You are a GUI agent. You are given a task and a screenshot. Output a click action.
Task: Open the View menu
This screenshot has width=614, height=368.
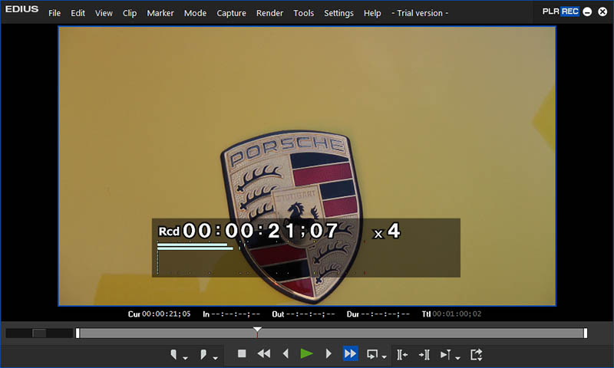coord(104,13)
